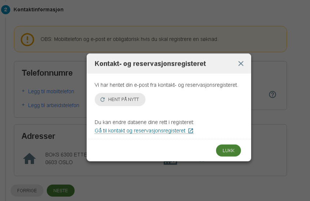Screen dimensions: 310x201
Task: Click the NESTE button
Action: click(x=60, y=190)
